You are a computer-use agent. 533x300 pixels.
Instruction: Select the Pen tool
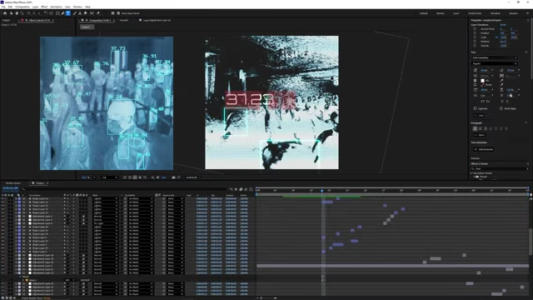(x=62, y=13)
